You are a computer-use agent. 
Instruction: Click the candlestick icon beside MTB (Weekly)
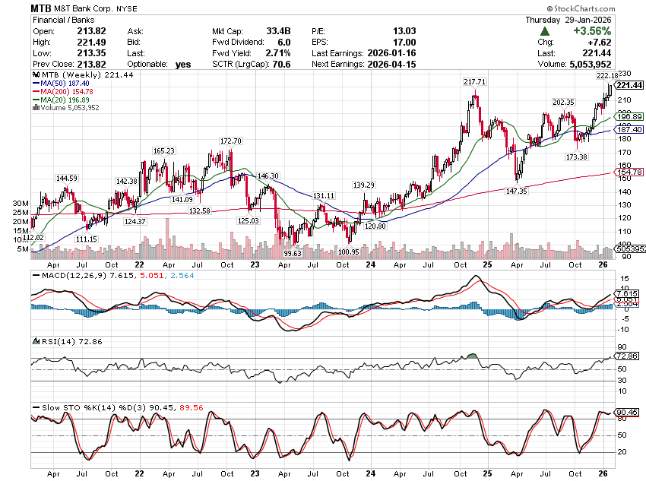tap(34, 75)
